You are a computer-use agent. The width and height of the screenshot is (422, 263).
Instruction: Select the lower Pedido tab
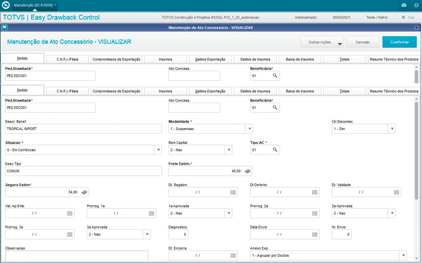[x=22, y=90]
